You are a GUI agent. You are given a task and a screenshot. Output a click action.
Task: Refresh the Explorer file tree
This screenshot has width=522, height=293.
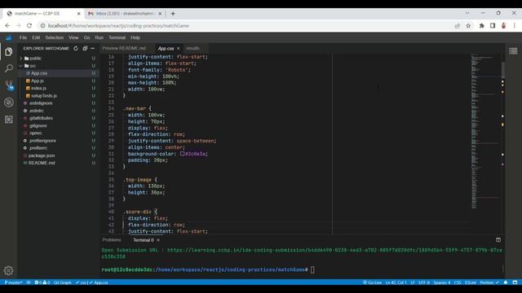(x=76, y=49)
